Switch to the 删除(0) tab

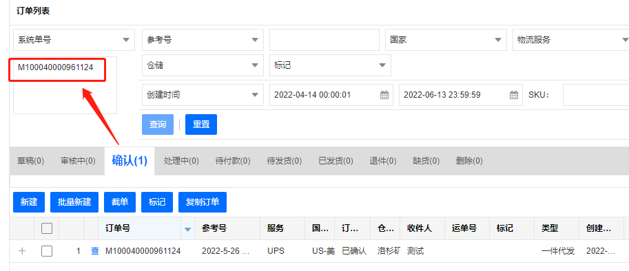point(469,161)
